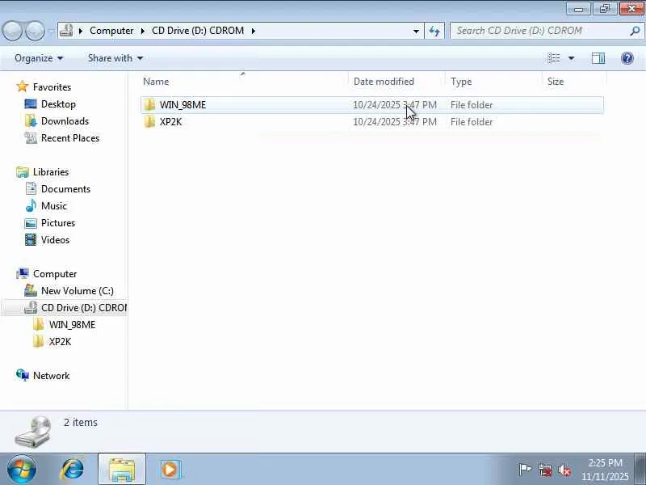This screenshot has width=646, height=485.
Task: Click the network status tray icon
Action: point(546,470)
